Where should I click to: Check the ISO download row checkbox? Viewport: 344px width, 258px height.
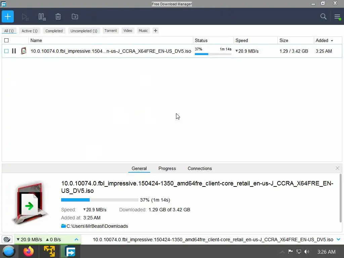(6, 51)
